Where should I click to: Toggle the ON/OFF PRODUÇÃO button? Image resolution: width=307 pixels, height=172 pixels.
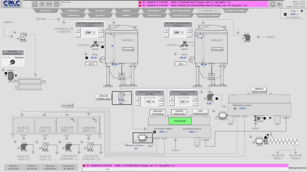pos(179,113)
